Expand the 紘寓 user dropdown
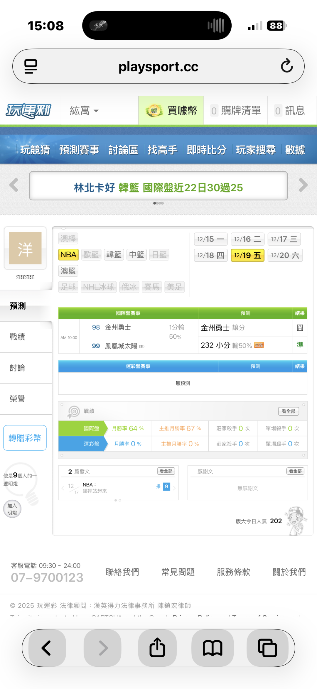The image size is (317, 689). (x=84, y=111)
